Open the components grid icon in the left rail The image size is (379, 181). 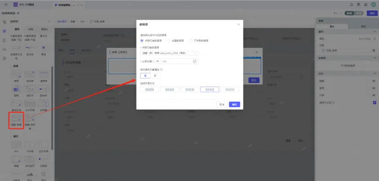tap(4, 31)
